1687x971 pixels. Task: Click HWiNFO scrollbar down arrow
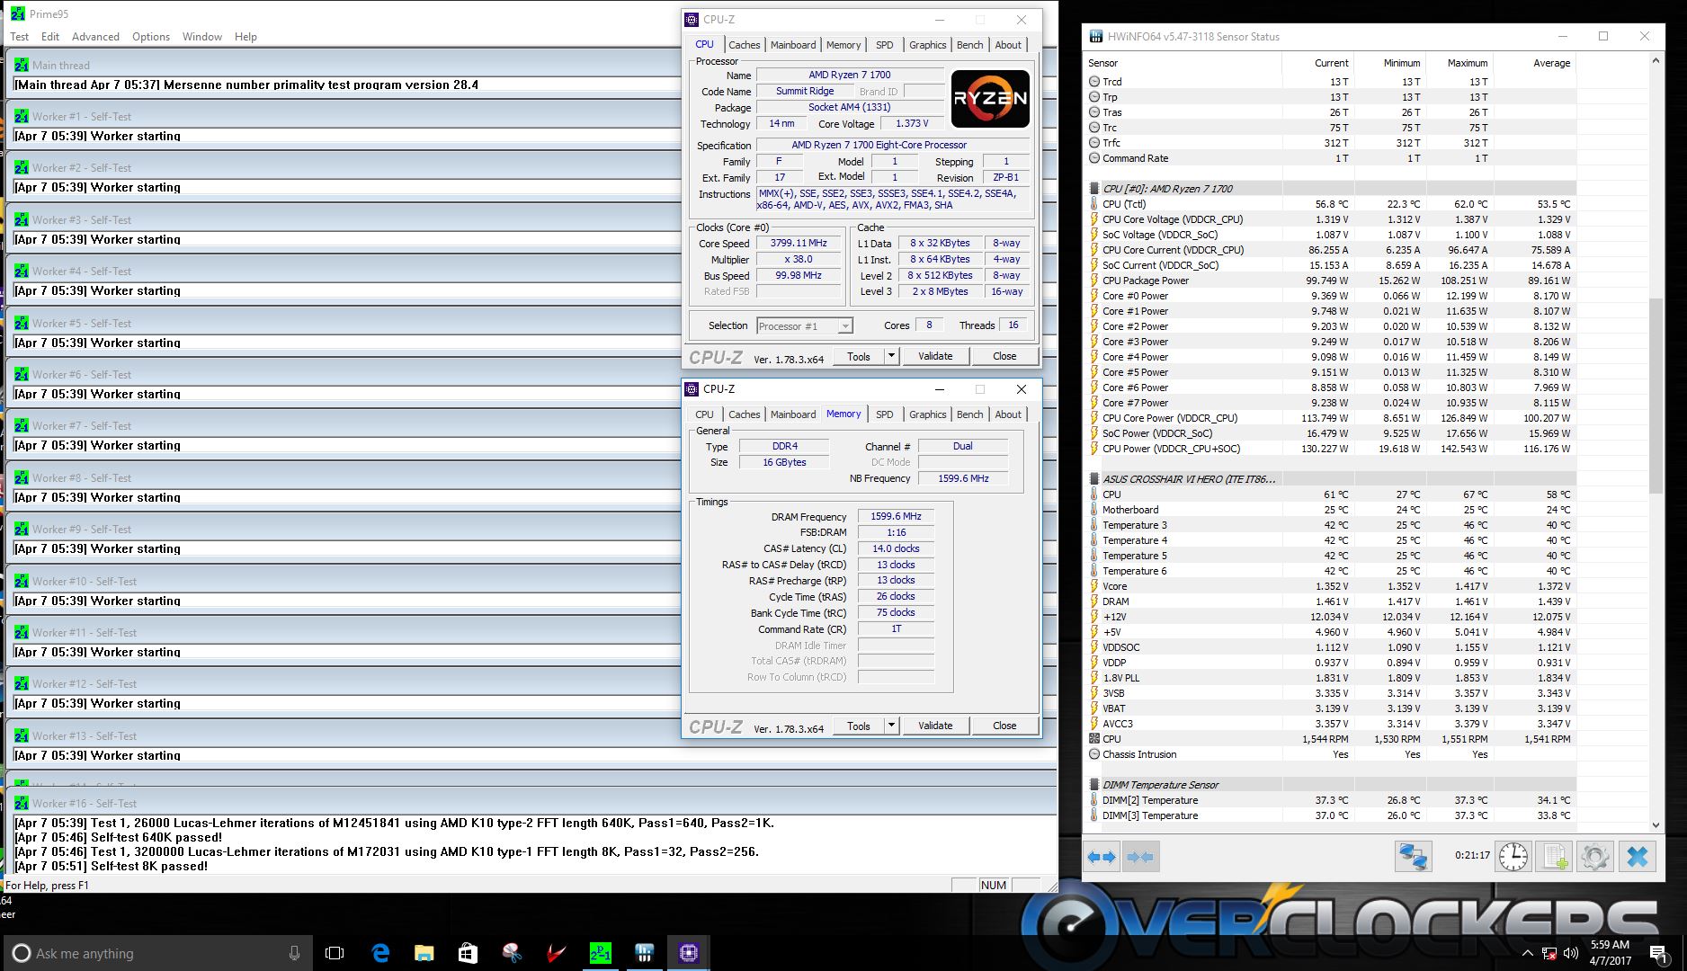(1656, 824)
